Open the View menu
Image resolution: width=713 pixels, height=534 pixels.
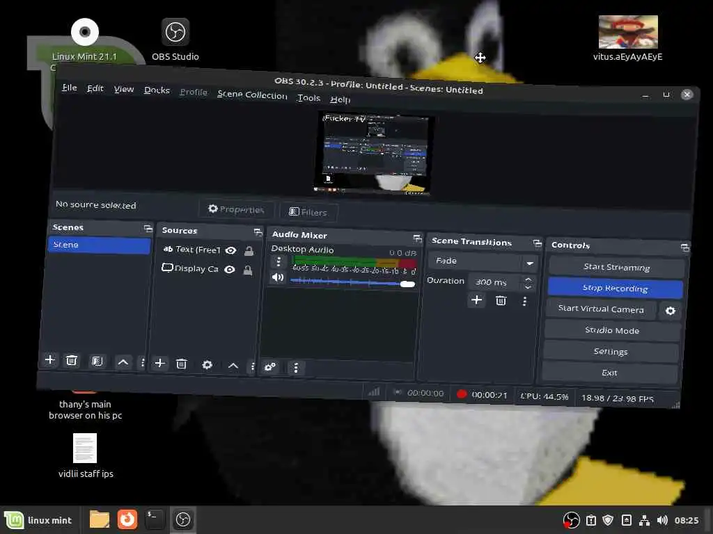click(124, 90)
